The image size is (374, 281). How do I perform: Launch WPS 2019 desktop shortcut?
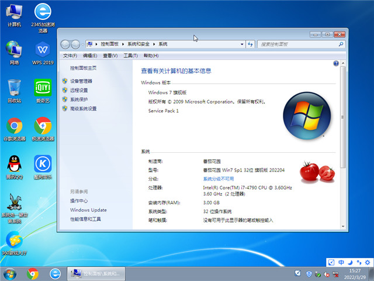pyautogui.click(x=43, y=53)
